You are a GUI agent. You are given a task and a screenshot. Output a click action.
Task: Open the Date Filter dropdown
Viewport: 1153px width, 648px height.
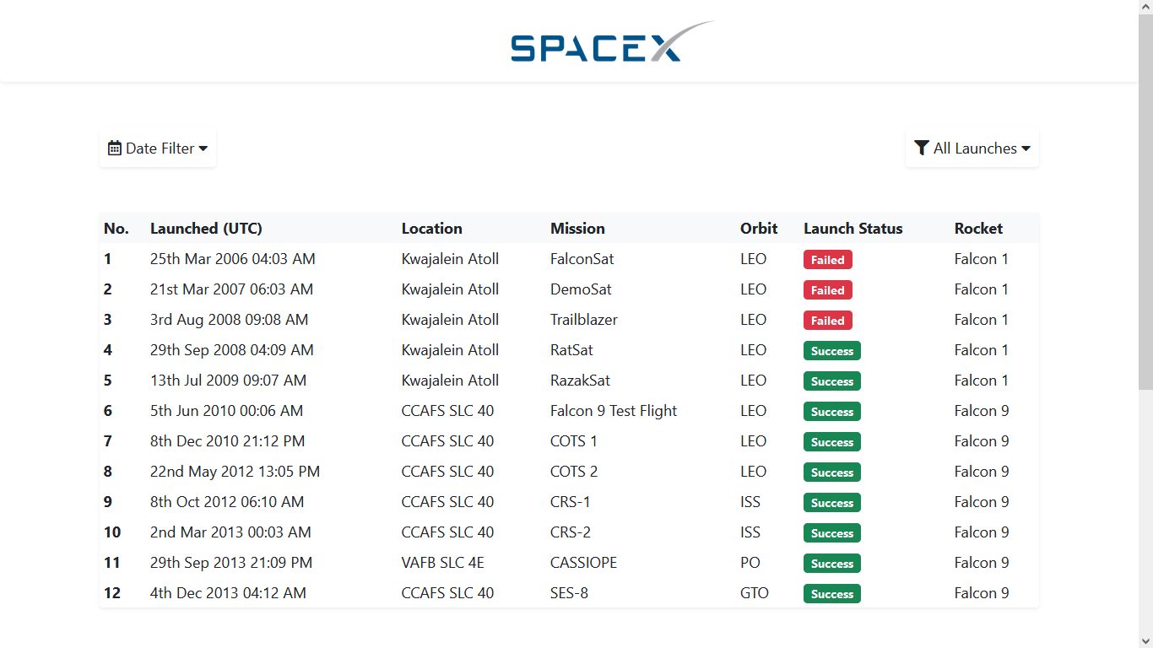point(157,148)
